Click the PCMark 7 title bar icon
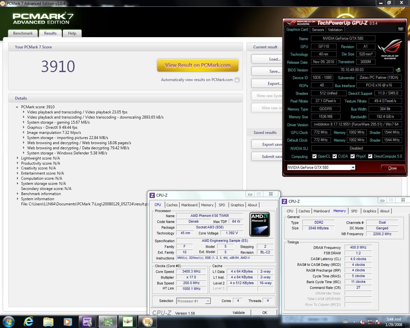This screenshot has width=410, height=328. click(x=3, y=3)
